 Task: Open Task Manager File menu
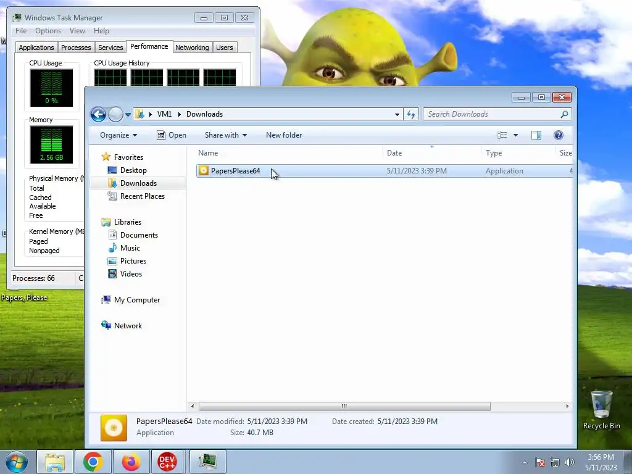(x=21, y=31)
